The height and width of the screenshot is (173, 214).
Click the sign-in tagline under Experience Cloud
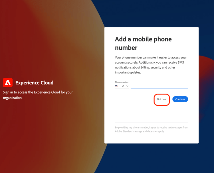38,95
